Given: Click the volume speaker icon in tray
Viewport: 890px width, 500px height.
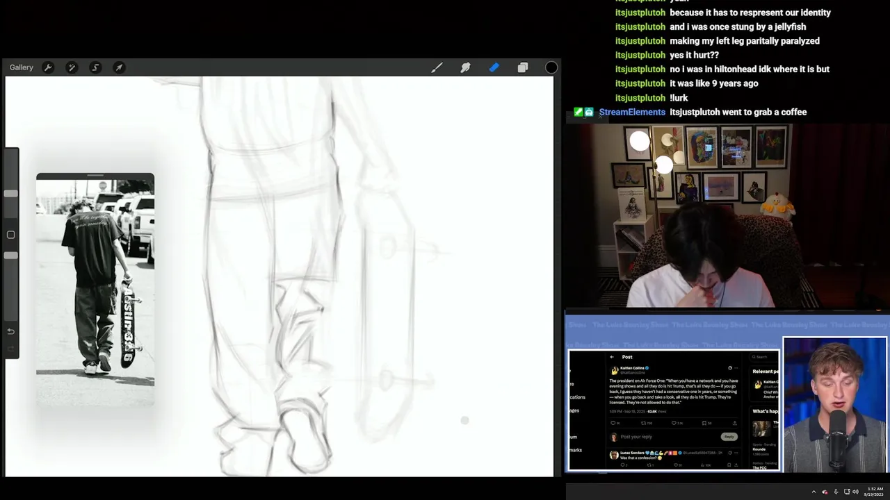Looking at the screenshot, I should [x=856, y=492].
